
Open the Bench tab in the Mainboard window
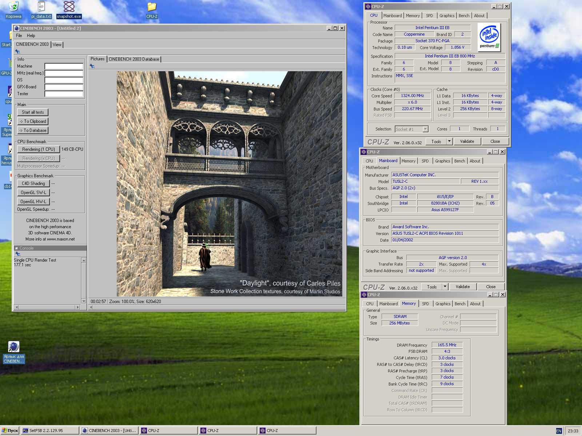tap(459, 161)
